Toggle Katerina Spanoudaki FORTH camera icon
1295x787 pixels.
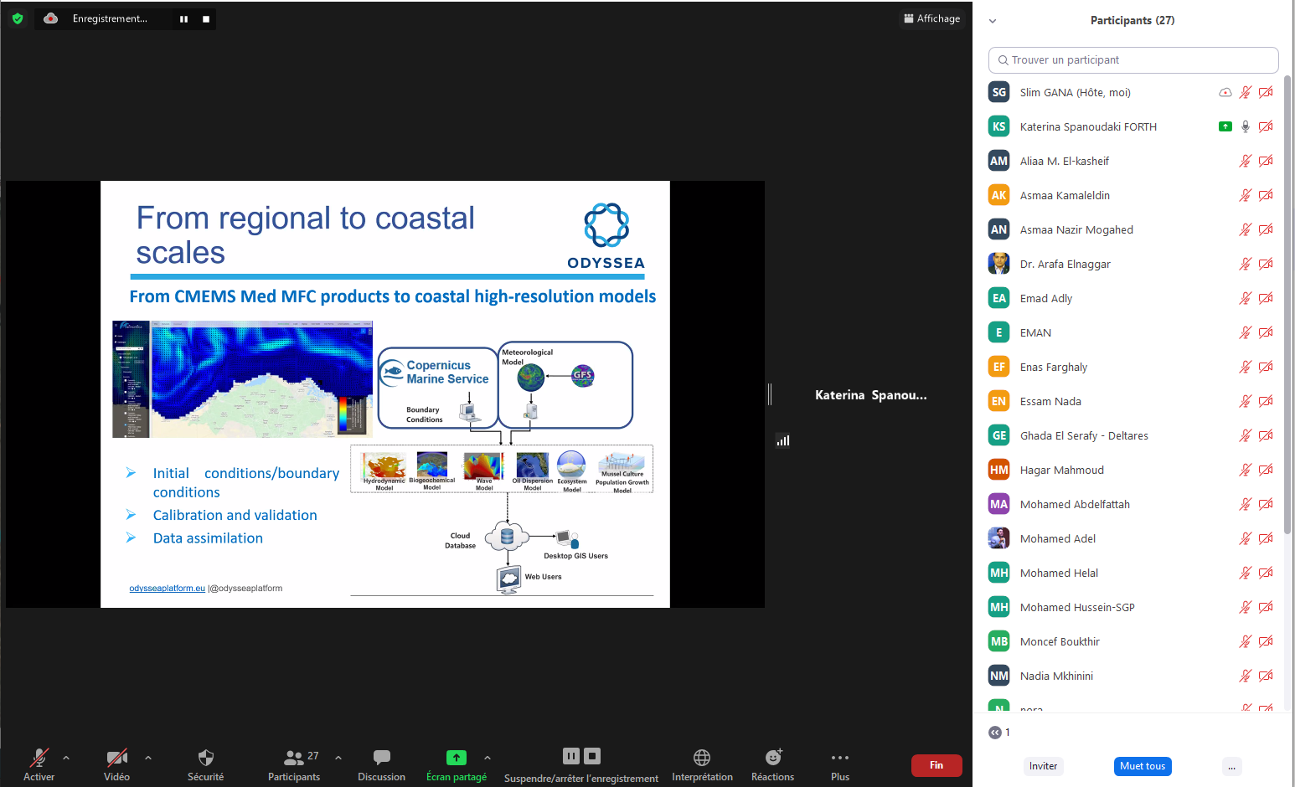pyautogui.click(x=1266, y=126)
